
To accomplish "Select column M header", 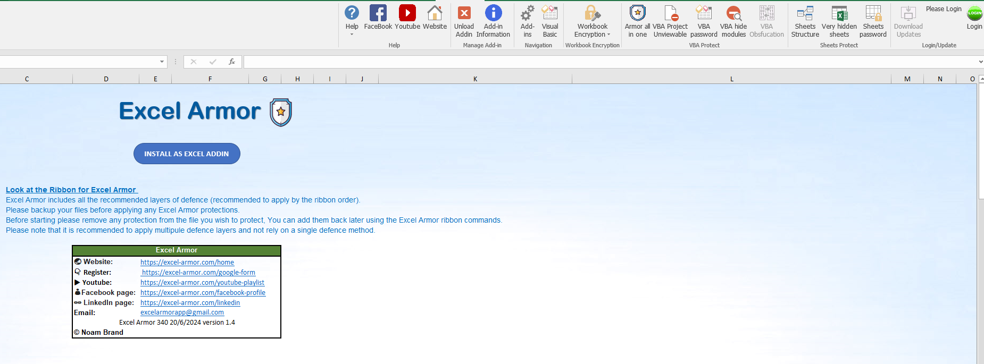I will coord(907,79).
